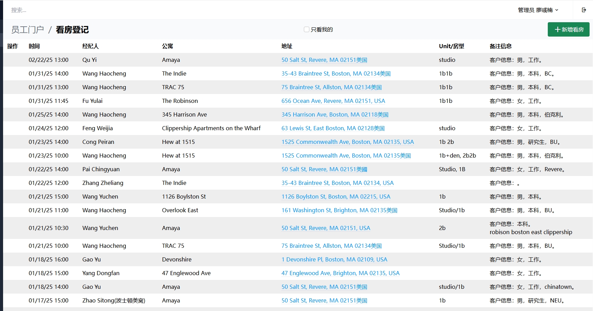Image resolution: width=593 pixels, height=311 pixels.
Task: Toggle the 只看我的 checkbox
Action: click(307, 29)
